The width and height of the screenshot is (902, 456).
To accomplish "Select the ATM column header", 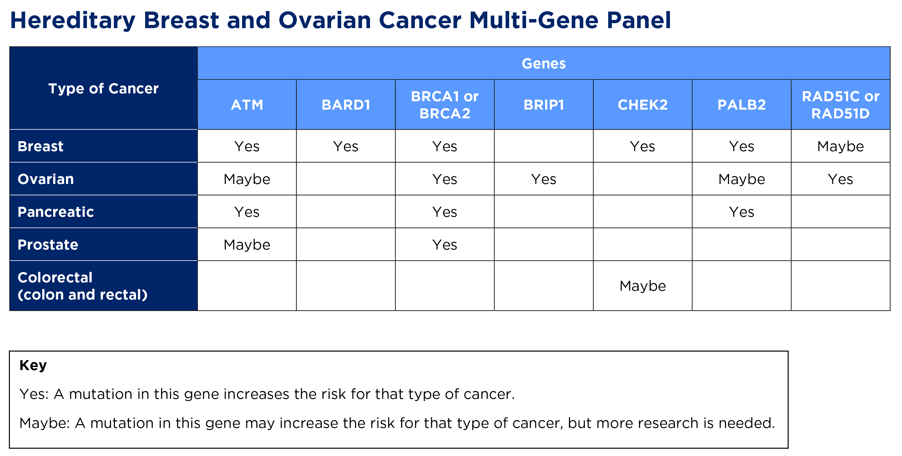I will point(247,105).
